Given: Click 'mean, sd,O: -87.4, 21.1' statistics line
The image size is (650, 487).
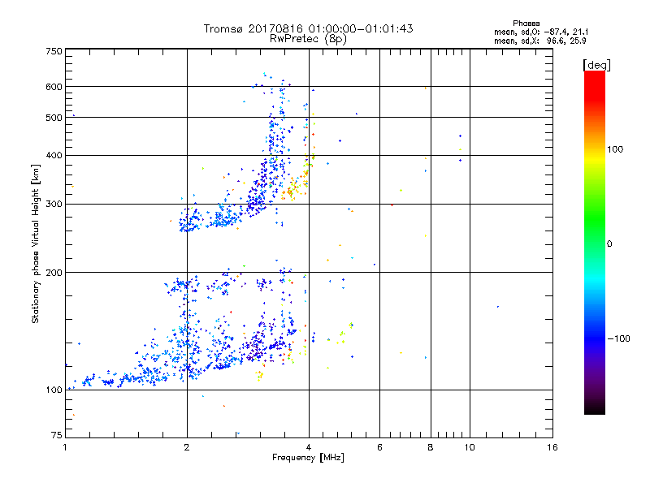Looking at the screenshot, I should click(541, 32).
